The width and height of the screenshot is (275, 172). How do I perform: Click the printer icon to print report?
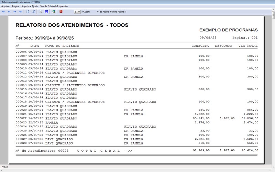41,12
